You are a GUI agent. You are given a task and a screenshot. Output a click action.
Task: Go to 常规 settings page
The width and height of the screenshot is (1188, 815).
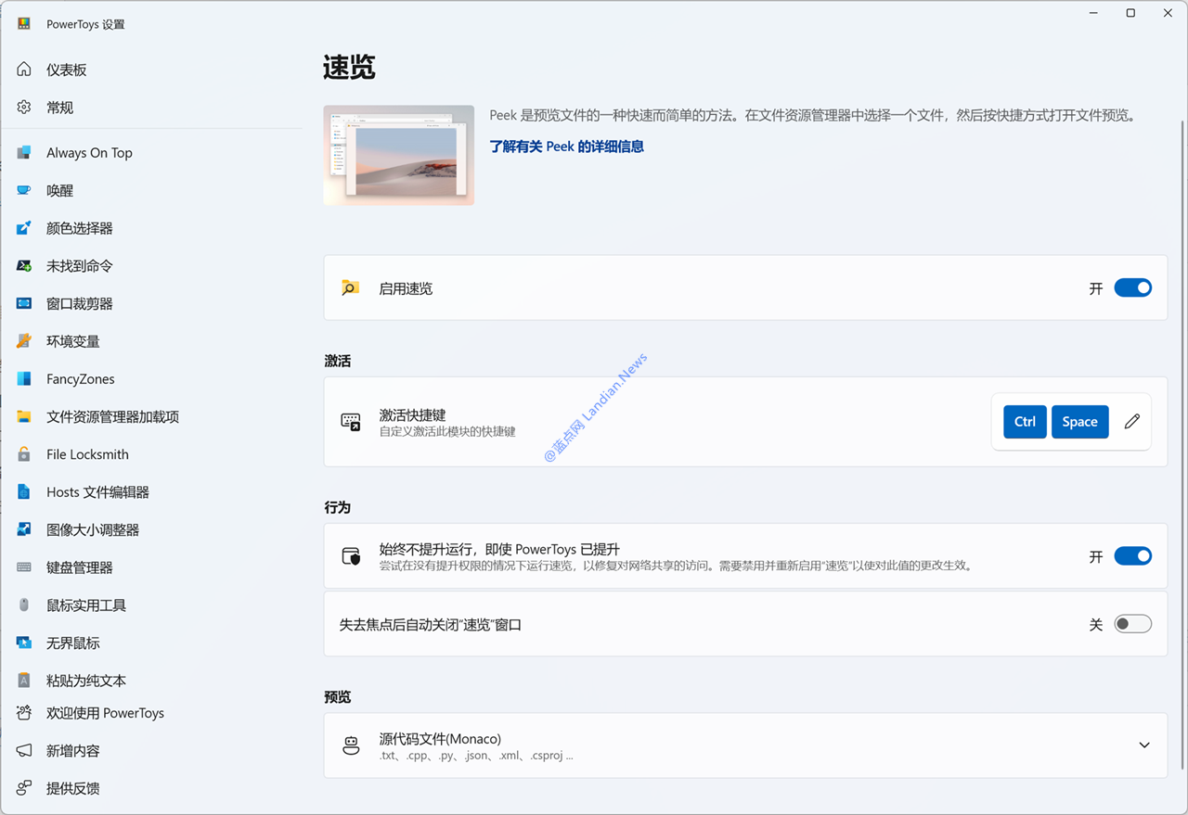click(x=59, y=108)
